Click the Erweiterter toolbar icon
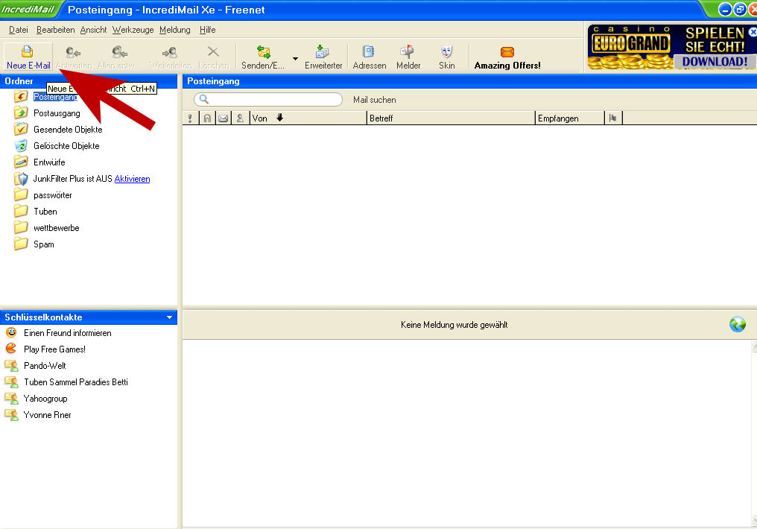757x529 pixels. coord(323,52)
